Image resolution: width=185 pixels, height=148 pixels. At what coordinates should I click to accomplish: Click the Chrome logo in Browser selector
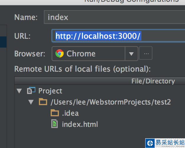click(60, 54)
